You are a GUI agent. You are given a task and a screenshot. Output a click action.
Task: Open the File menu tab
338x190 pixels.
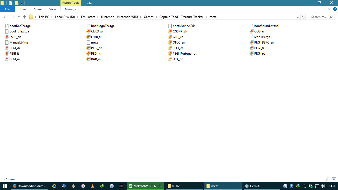click(x=7, y=9)
